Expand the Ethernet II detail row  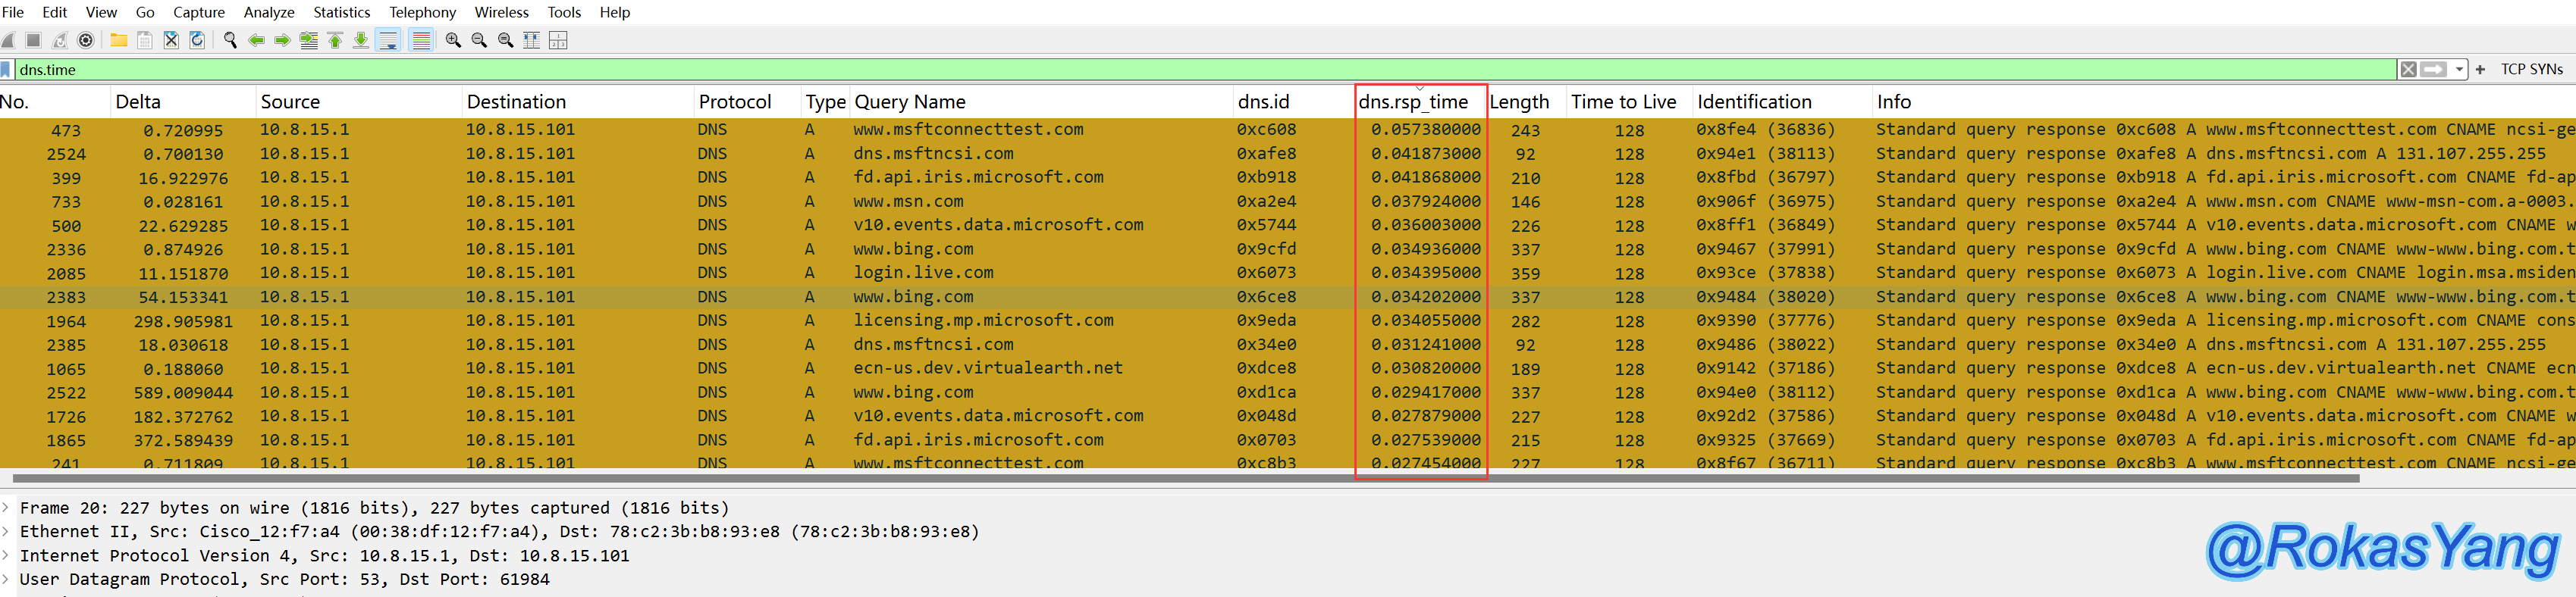pos(6,531)
